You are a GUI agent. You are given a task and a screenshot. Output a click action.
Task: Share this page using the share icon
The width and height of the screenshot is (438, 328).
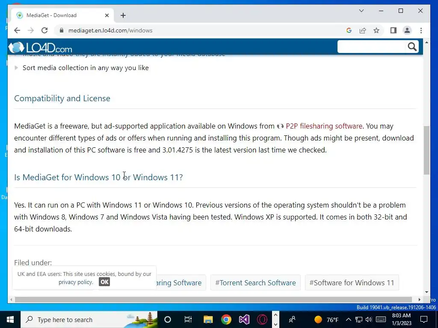[363, 30]
